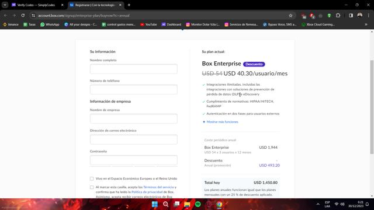Open the Monitor Dolar Vzla bookmark
Image resolution: width=374 pixels, height=210 pixels.
(x=203, y=24)
